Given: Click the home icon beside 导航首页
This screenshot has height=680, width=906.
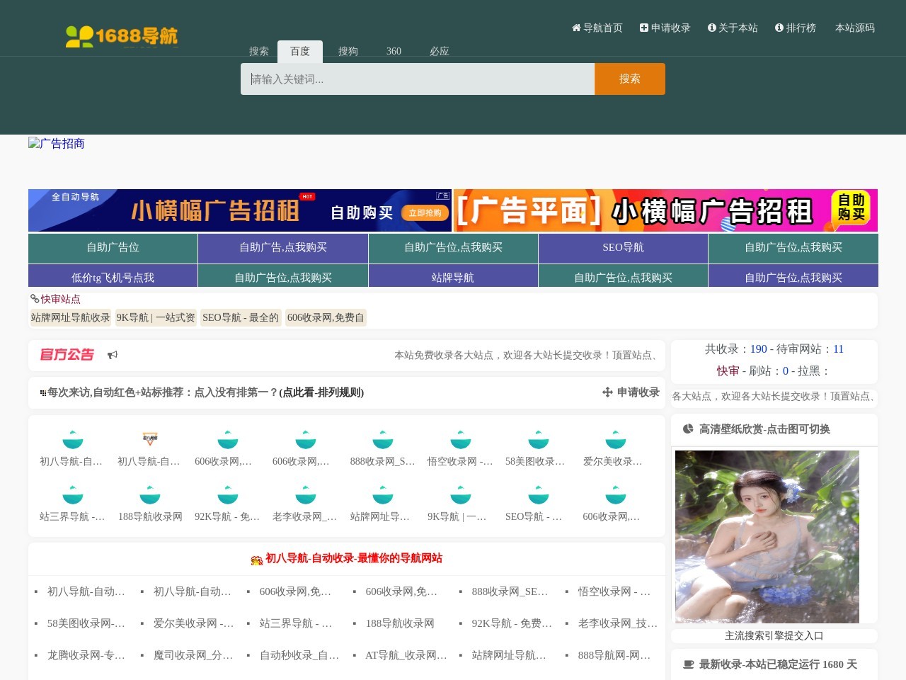Looking at the screenshot, I should pos(576,28).
